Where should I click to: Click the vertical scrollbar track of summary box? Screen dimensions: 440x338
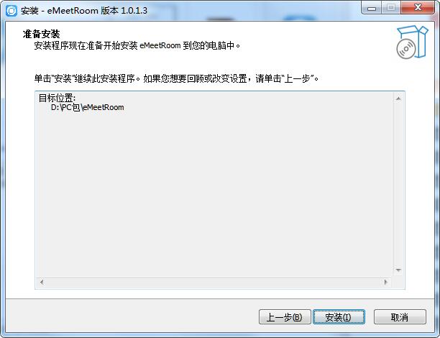tap(398, 184)
